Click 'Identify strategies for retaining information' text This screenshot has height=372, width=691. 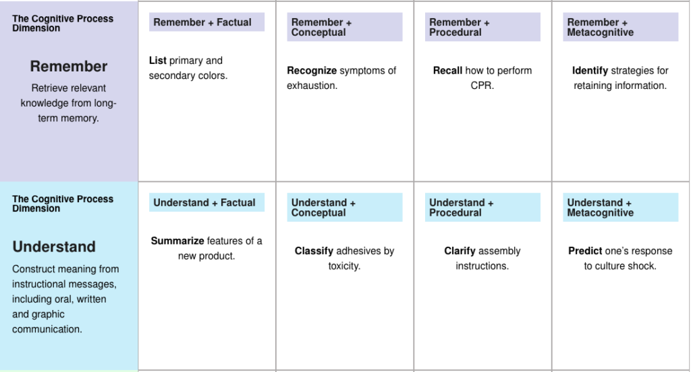[620, 78]
